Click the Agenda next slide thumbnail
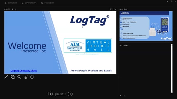Image resolution: width=177 pixels, height=99 pixels. click(x=146, y=26)
